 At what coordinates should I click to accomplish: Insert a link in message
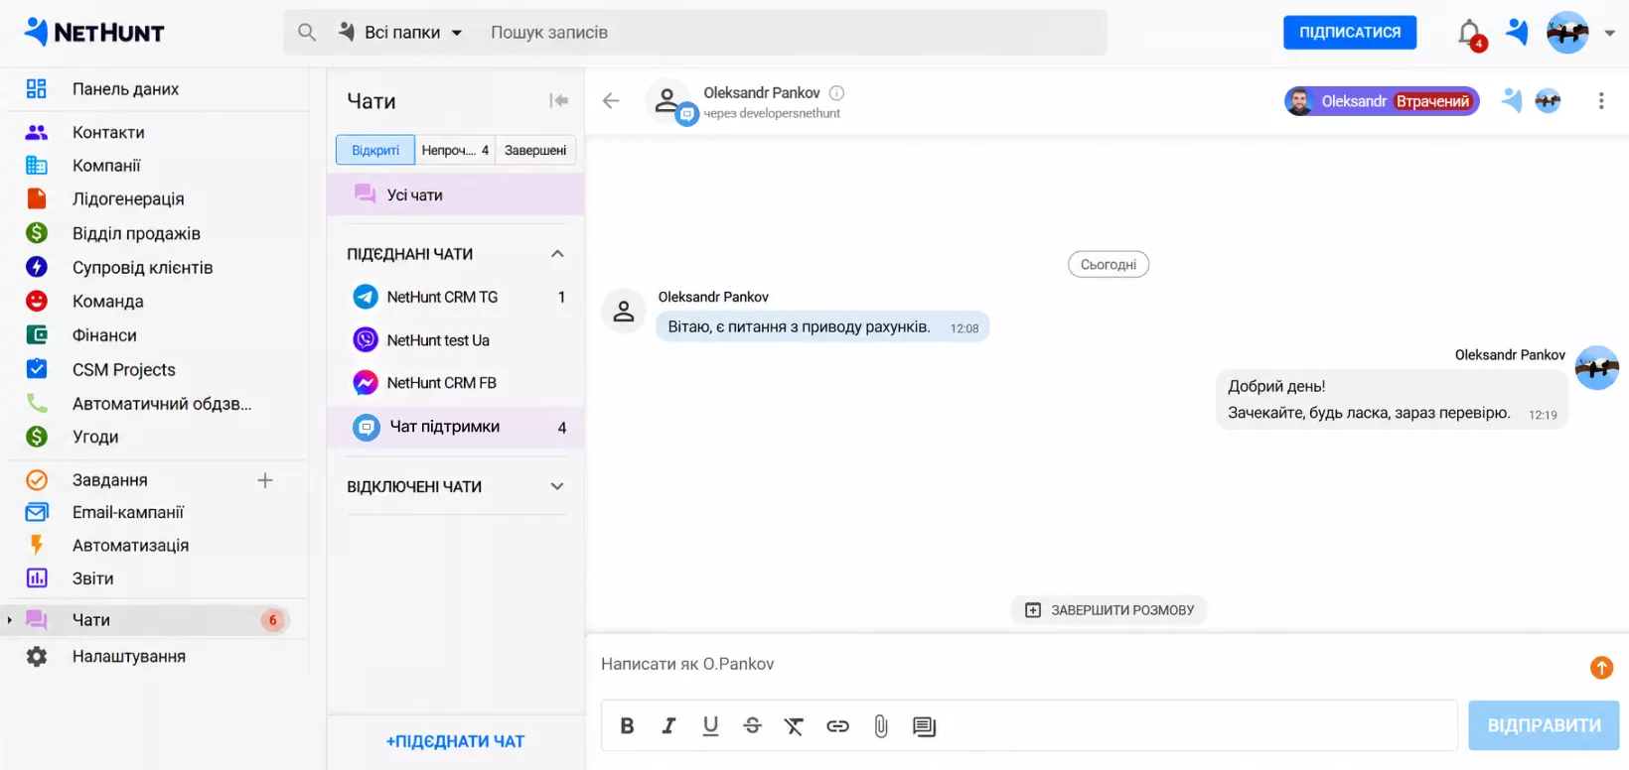(x=837, y=726)
